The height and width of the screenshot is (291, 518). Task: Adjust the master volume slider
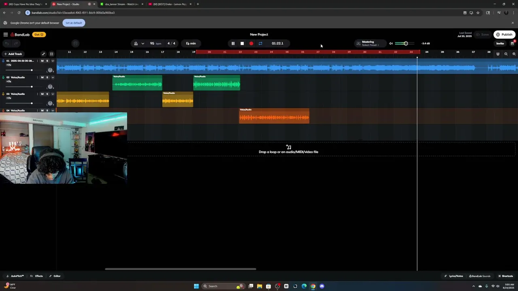(x=404, y=44)
